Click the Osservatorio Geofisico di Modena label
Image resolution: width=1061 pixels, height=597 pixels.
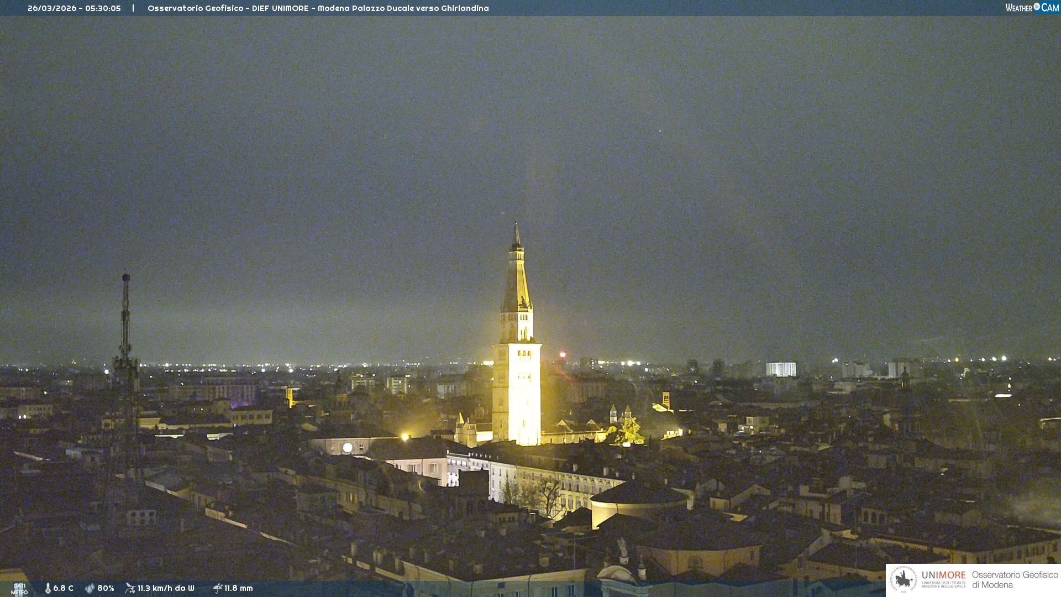click(x=1015, y=580)
